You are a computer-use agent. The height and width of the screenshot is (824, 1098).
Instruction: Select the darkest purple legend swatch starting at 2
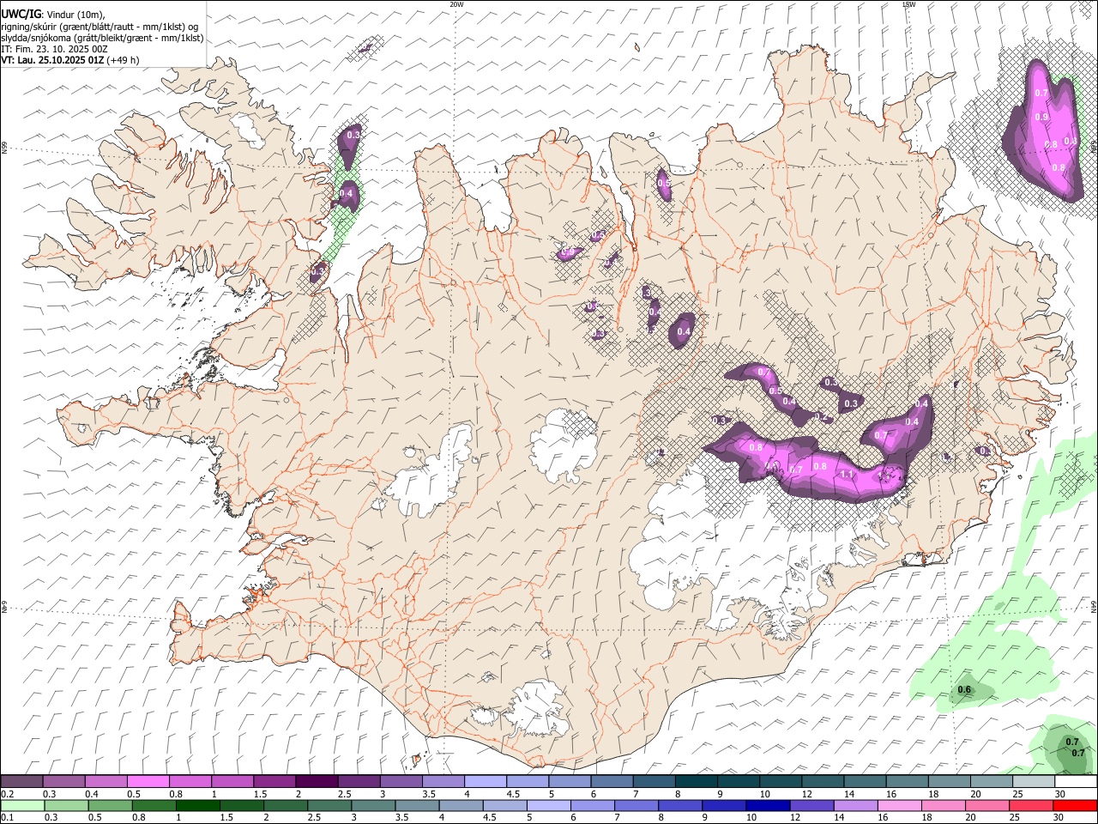tap(317, 781)
